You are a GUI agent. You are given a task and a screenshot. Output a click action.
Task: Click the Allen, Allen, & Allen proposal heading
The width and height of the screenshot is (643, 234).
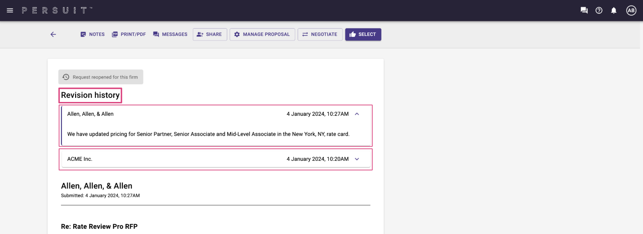click(x=97, y=186)
